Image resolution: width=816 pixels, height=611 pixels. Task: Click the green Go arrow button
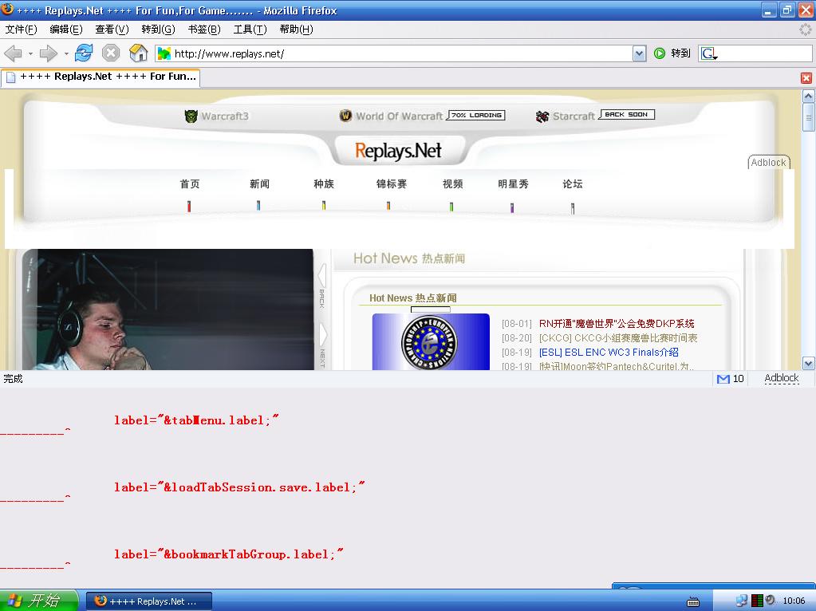pos(660,53)
